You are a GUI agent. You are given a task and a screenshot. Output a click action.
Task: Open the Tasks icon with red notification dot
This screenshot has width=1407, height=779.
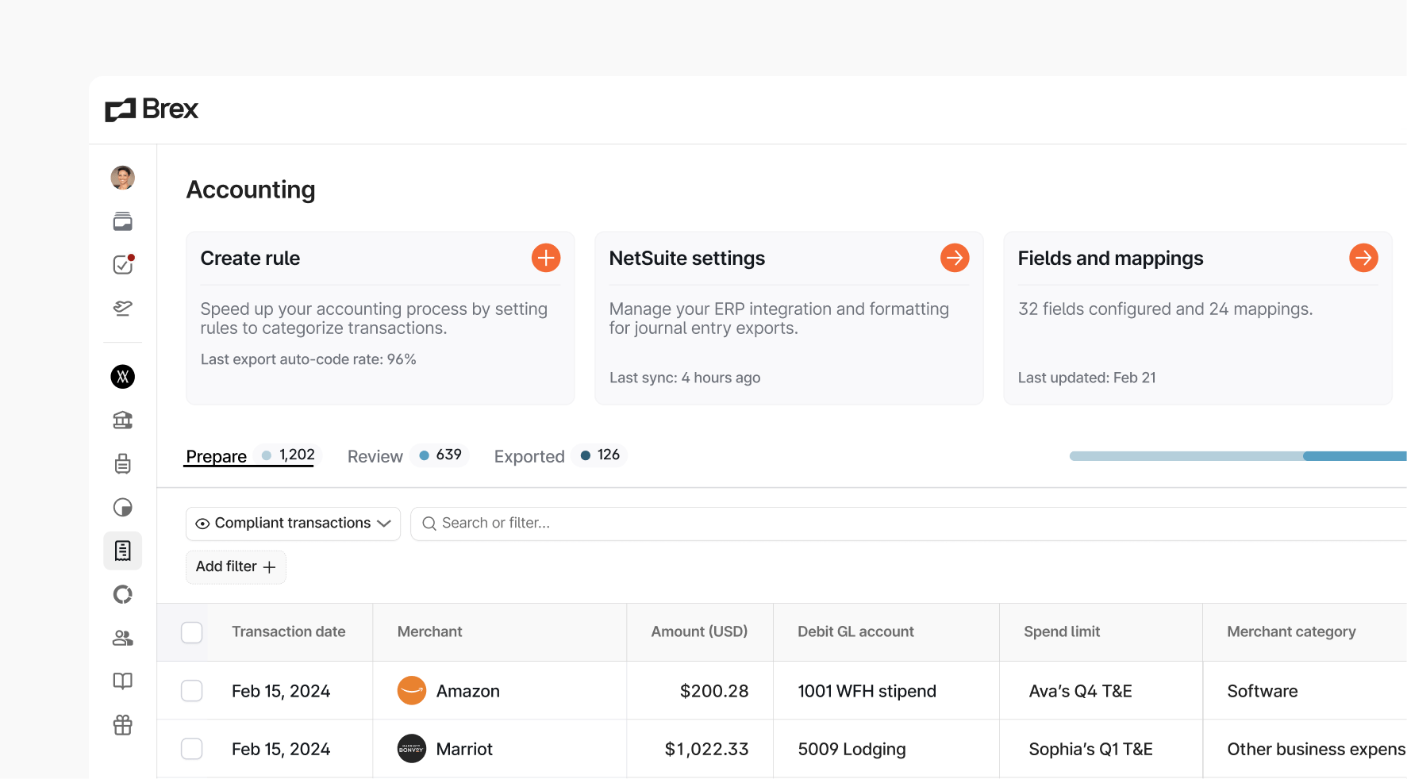(x=123, y=264)
